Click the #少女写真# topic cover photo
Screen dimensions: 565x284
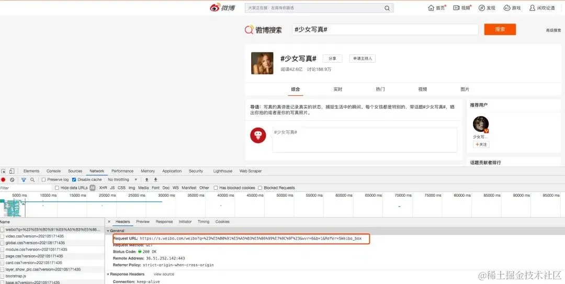click(262, 63)
